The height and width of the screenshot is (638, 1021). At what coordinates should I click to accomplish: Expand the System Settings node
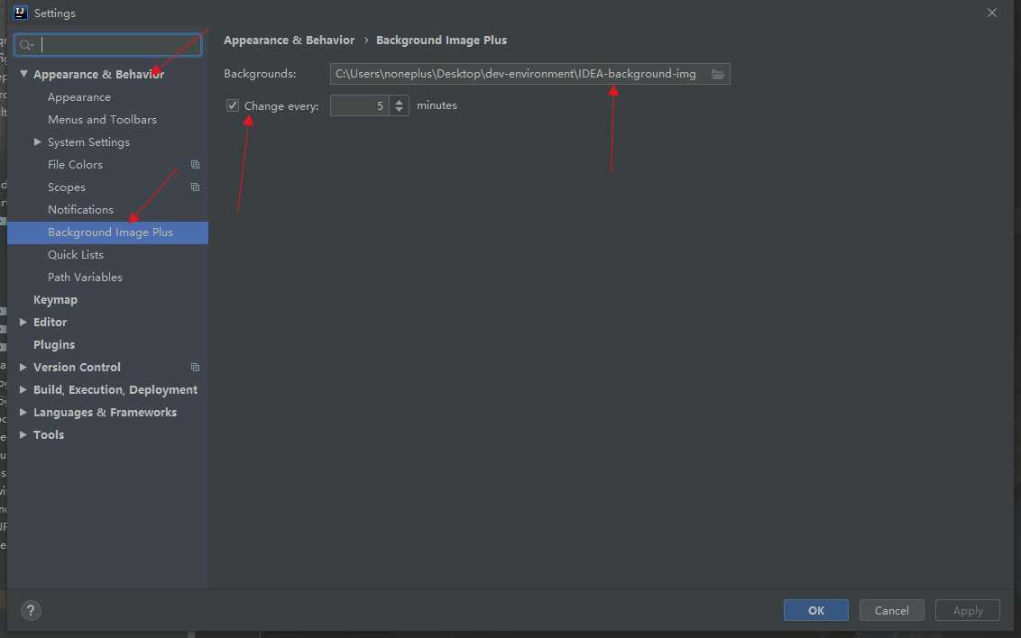pos(38,141)
